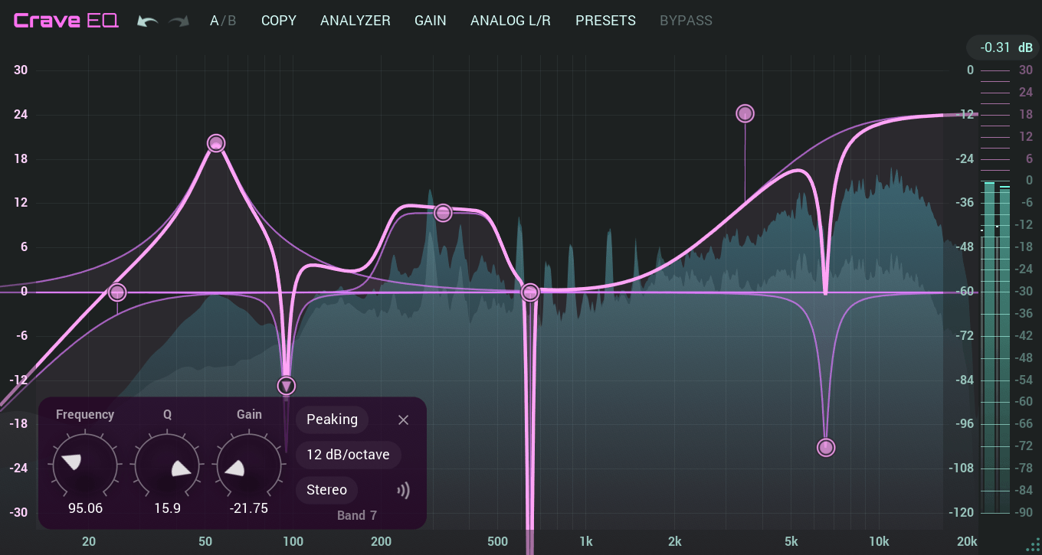
Task: Toggle the ANALOG L/R mode
Action: [510, 21]
